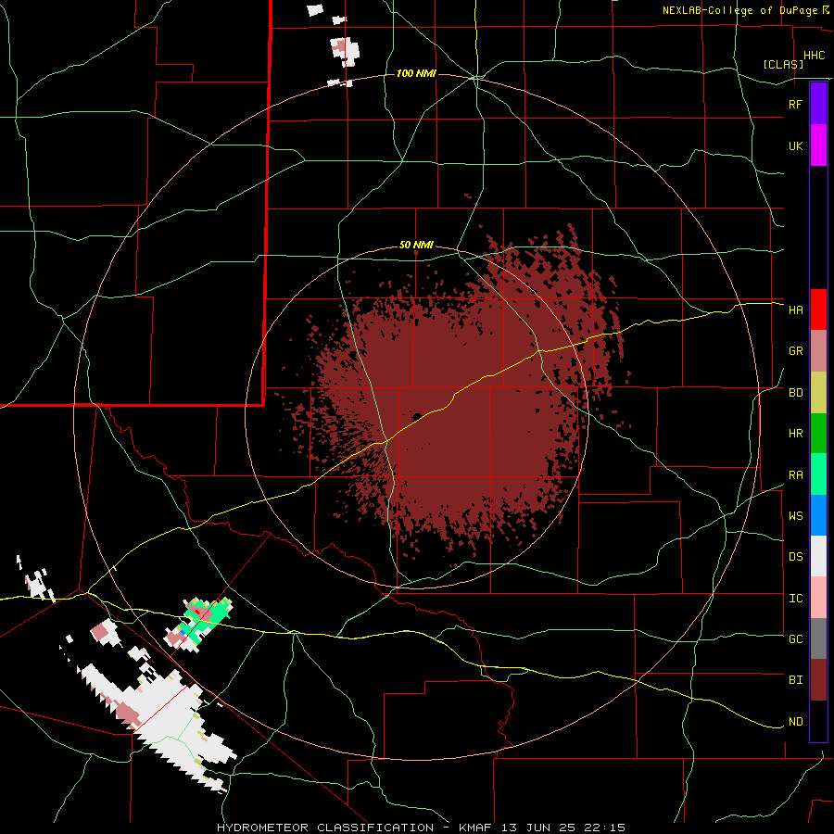Click the black radar site dot at map center
Viewport: 834px width, 834px height.
[417, 416]
